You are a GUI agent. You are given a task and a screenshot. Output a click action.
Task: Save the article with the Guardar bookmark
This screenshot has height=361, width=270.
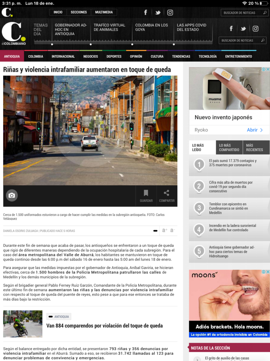tap(146, 196)
